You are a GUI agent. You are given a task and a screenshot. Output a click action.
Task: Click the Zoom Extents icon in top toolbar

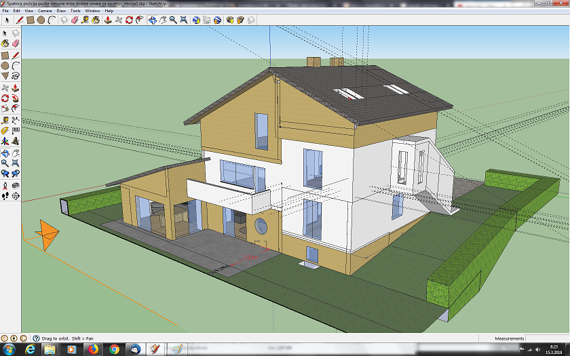(x=184, y=20)
